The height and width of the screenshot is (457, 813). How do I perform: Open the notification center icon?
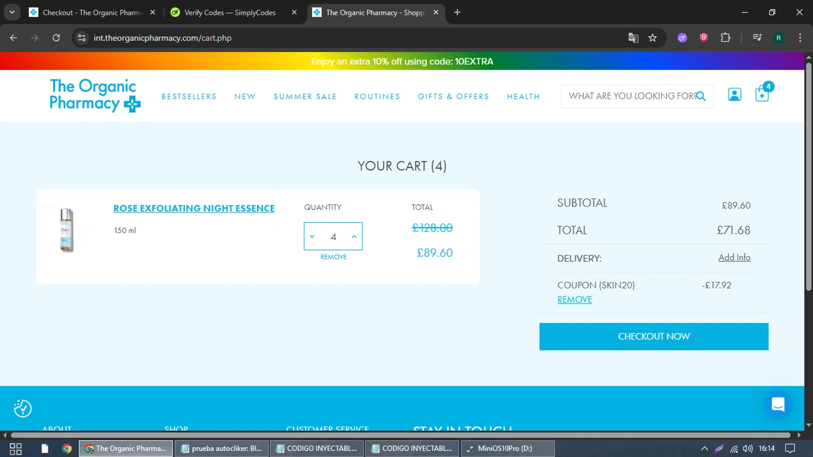(790, 448)
